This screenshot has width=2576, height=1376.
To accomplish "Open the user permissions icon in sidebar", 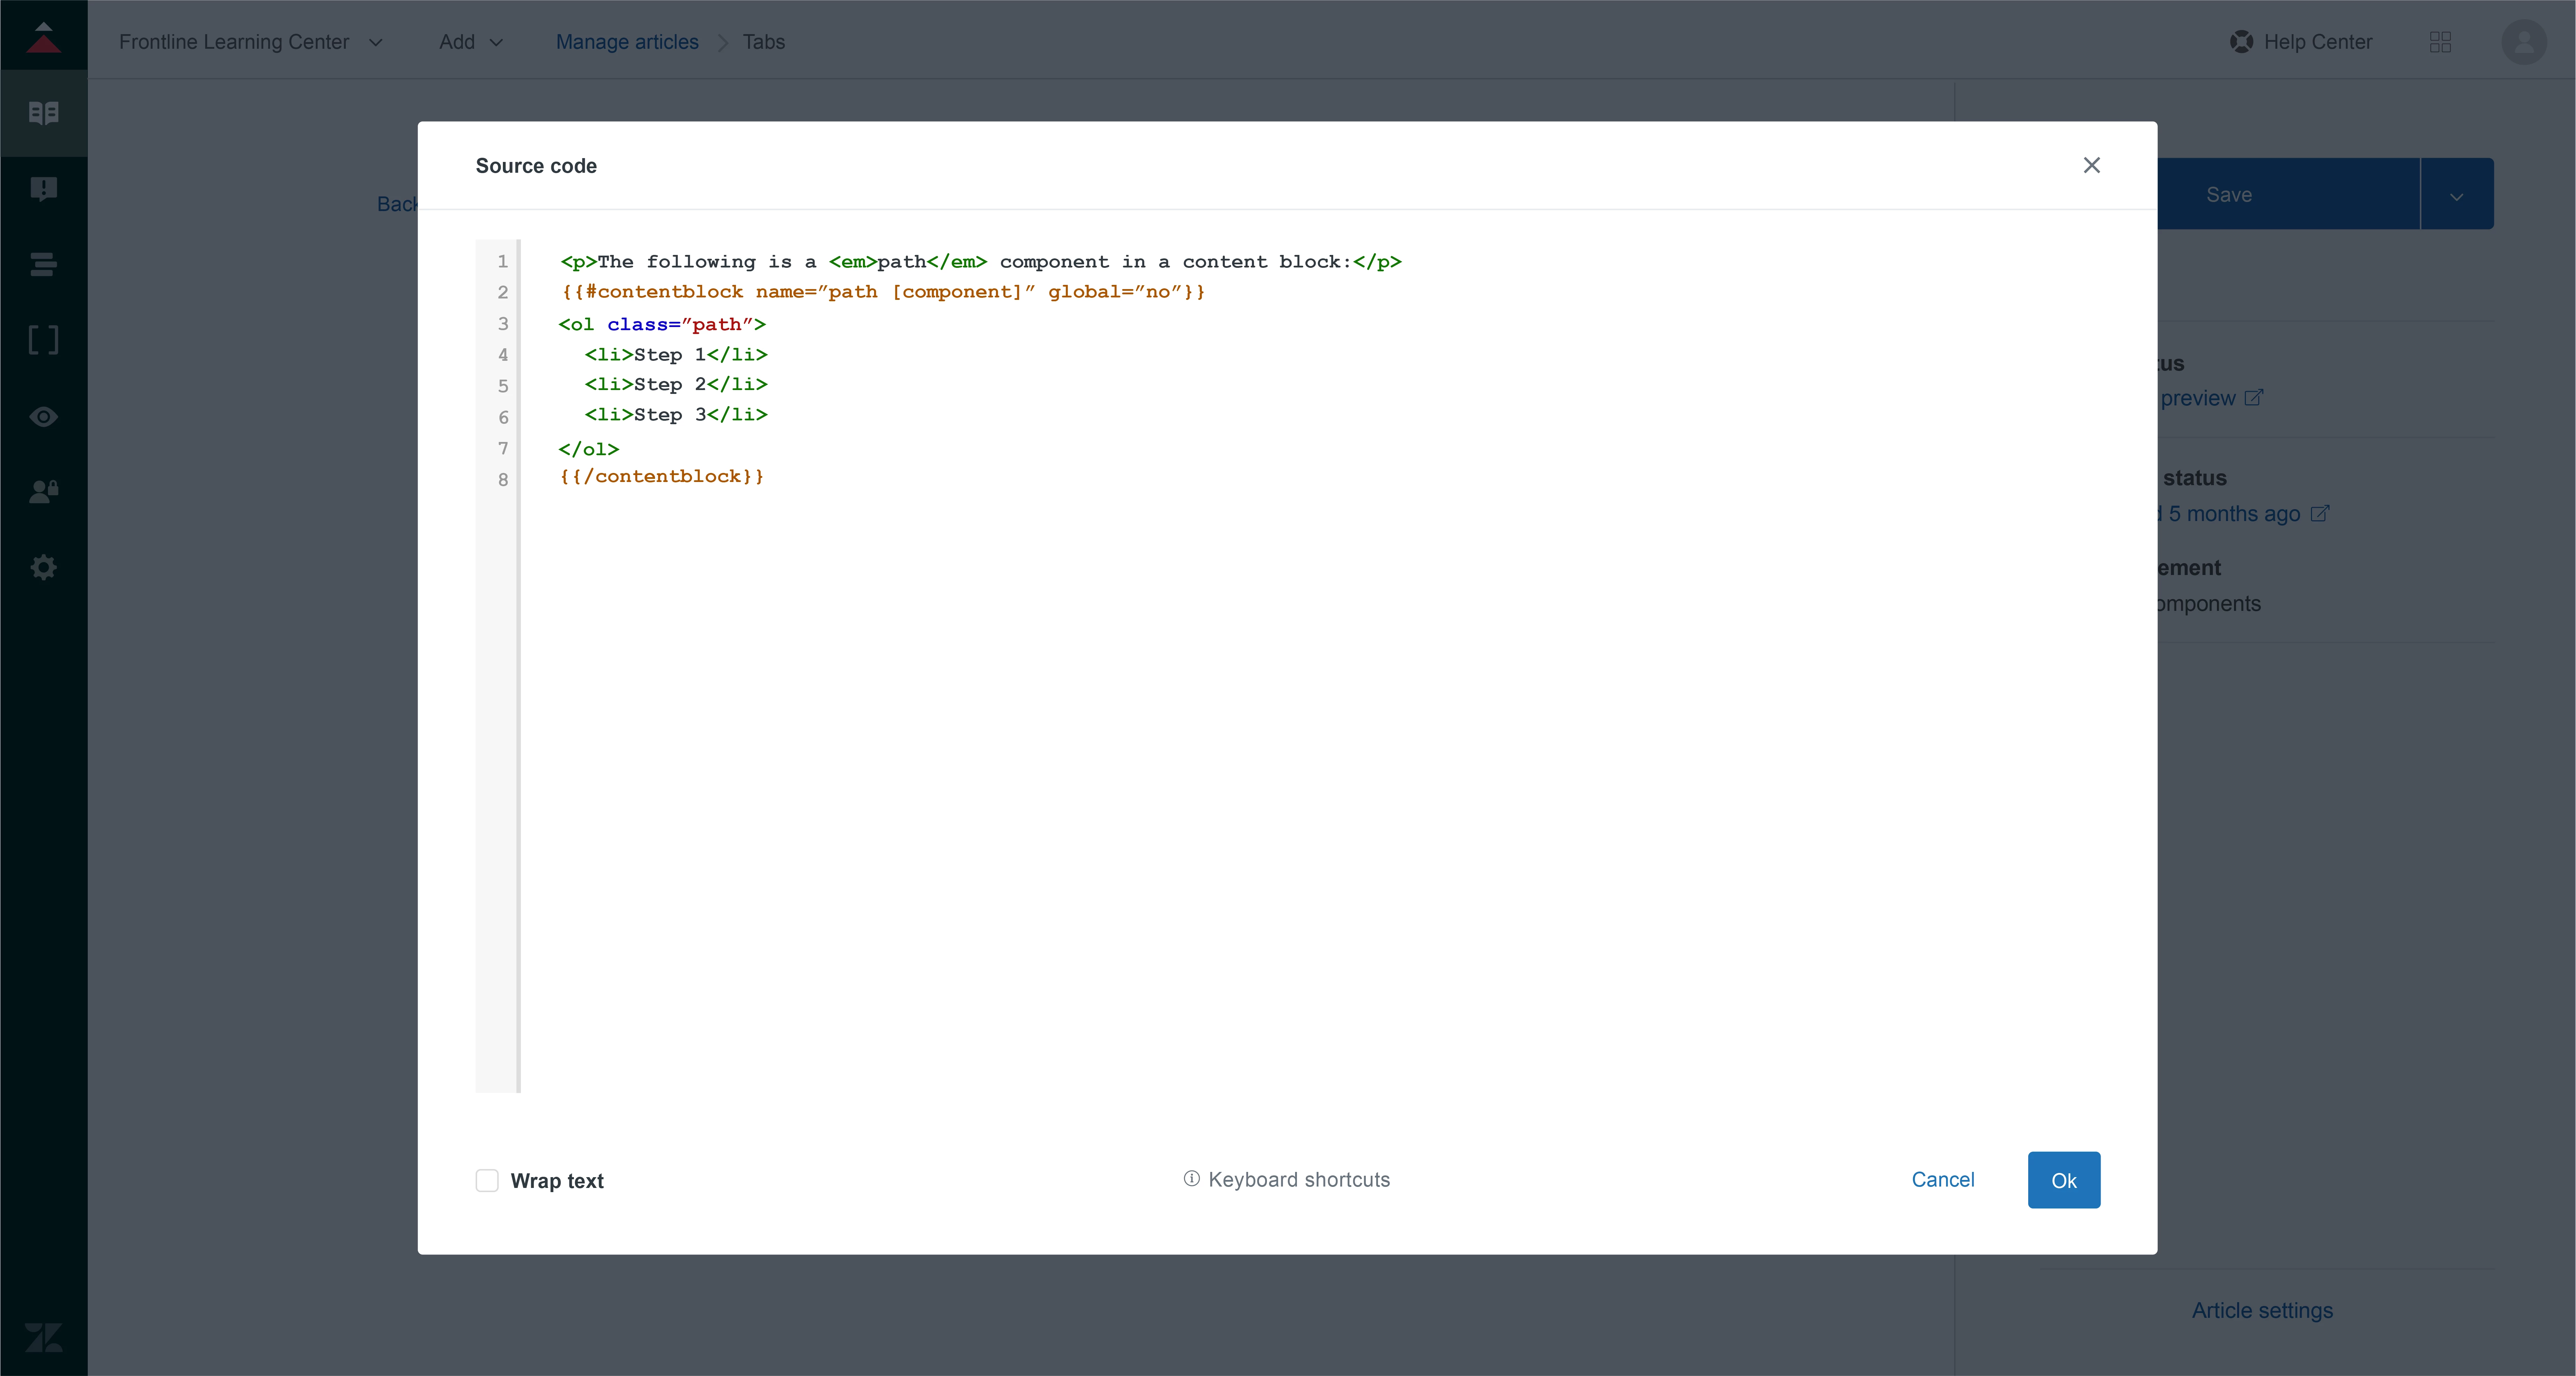I will 43,491.
